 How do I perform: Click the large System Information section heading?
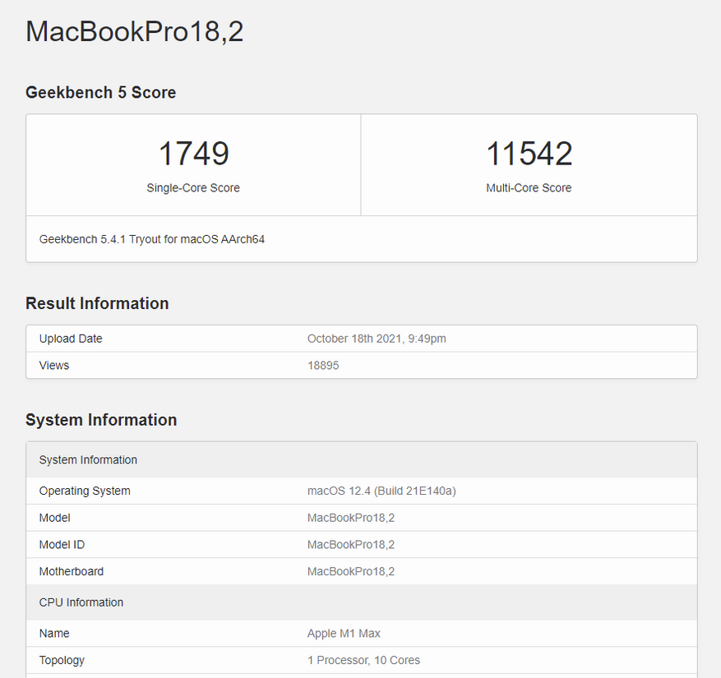101,420
